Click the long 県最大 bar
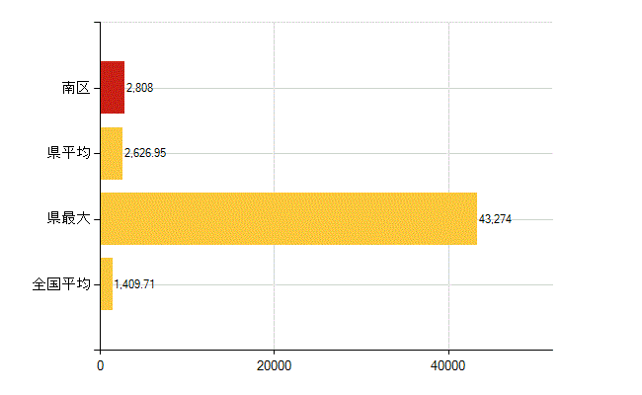This screenshot has height=395, width=642. point(288,218)
